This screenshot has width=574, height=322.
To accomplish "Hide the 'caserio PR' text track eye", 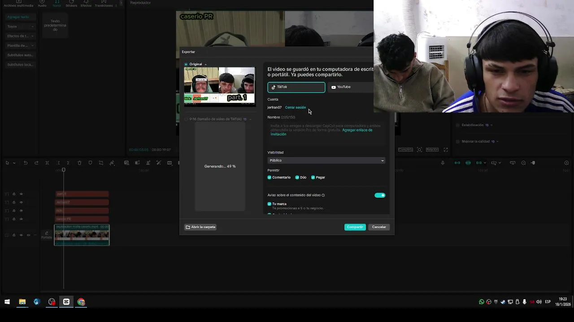I will tap(21, 219).
